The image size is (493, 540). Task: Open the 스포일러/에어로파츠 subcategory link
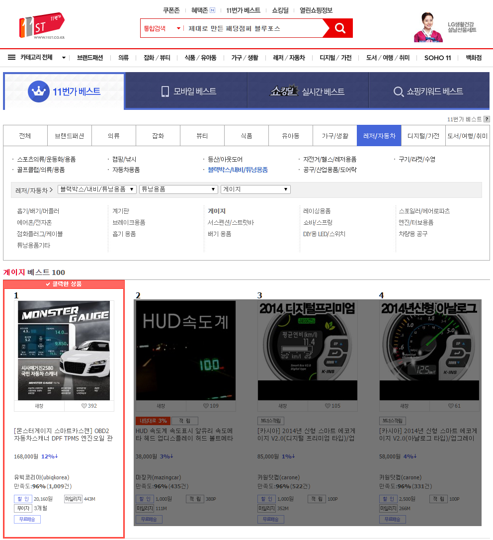[424, 211]
